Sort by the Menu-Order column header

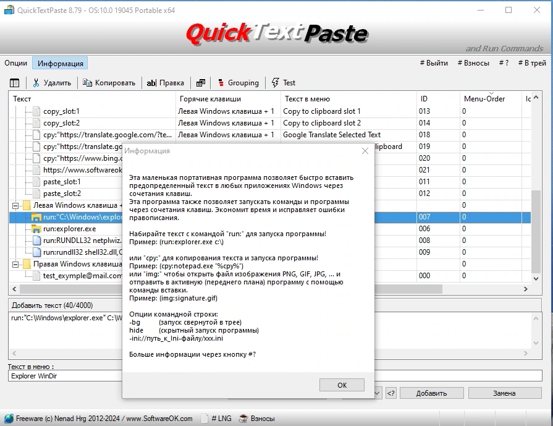[x=490, y=99]
